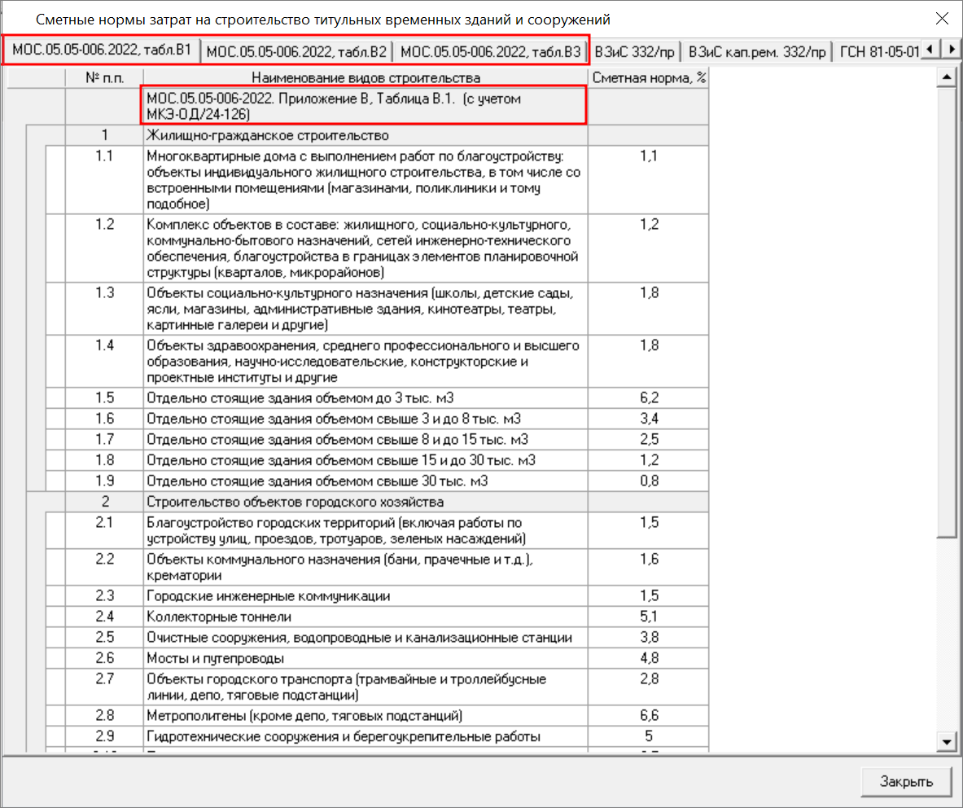This screenshot has width=963, height=808.
Task: Click the scrollbar down arrow
Action: pos(945,741)
